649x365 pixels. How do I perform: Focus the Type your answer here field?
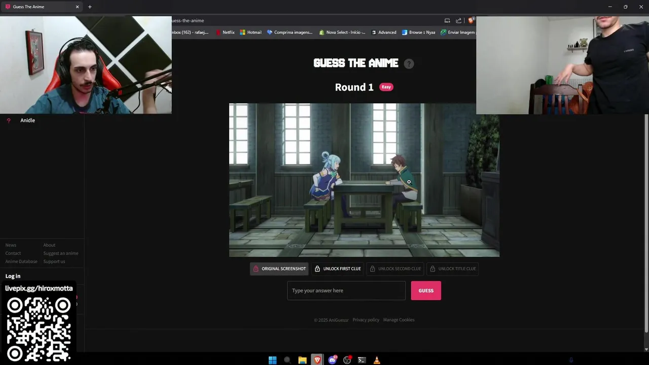(x=346, y=290)
